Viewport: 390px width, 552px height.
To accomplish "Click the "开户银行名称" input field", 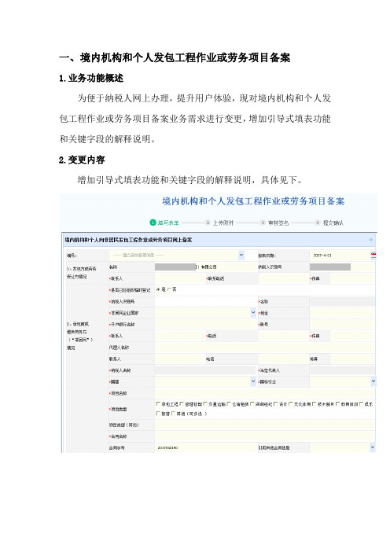I will tap(205, 324).
